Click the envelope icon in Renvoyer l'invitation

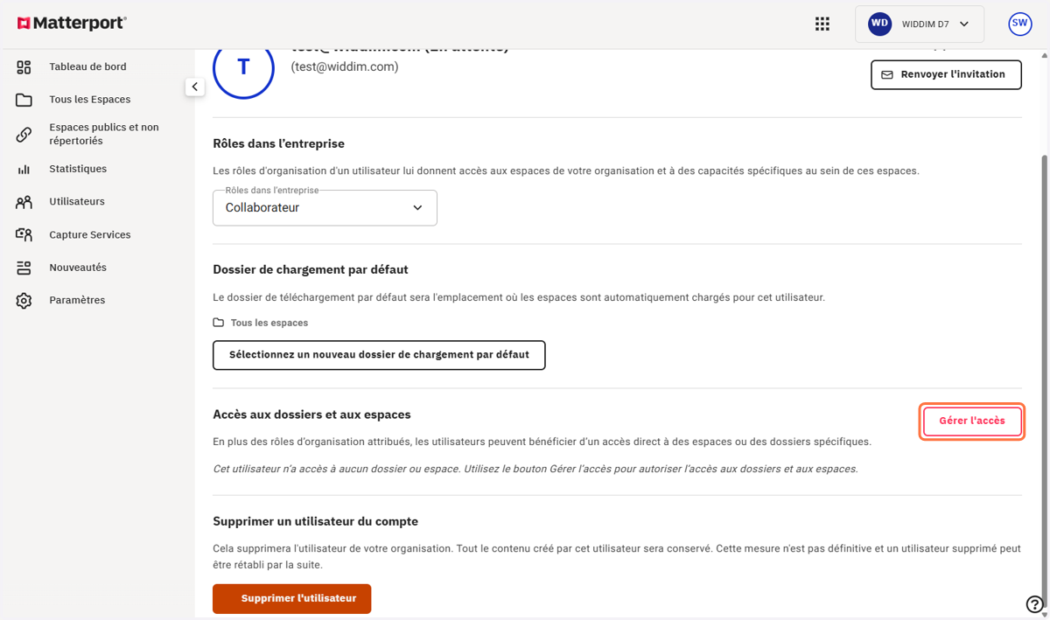click(x=887, y=75)
